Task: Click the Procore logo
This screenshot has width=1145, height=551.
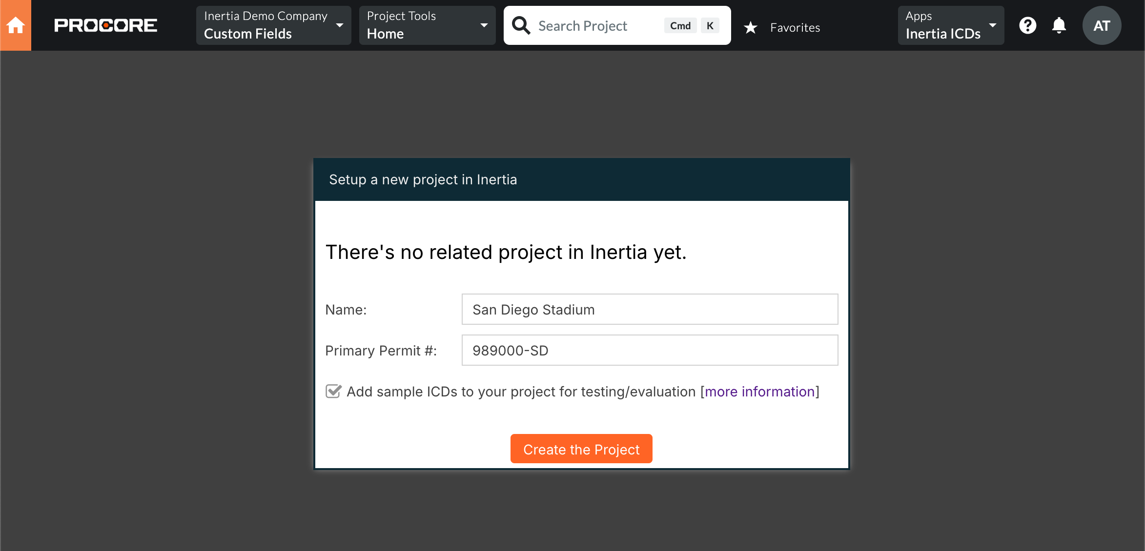Action: pos(105,25)
